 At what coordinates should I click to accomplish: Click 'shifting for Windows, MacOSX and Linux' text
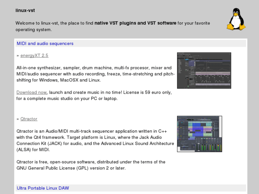(58, 80)
